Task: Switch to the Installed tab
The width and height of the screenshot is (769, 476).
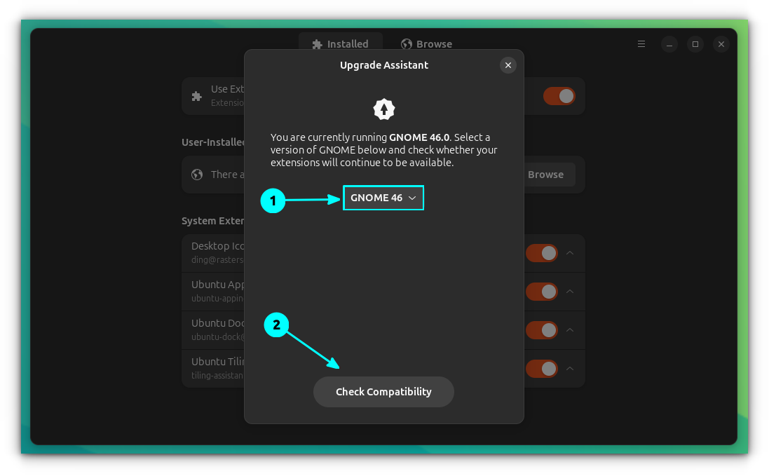Action: coord(341,44)
